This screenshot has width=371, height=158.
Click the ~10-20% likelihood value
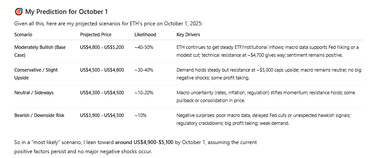144,93
